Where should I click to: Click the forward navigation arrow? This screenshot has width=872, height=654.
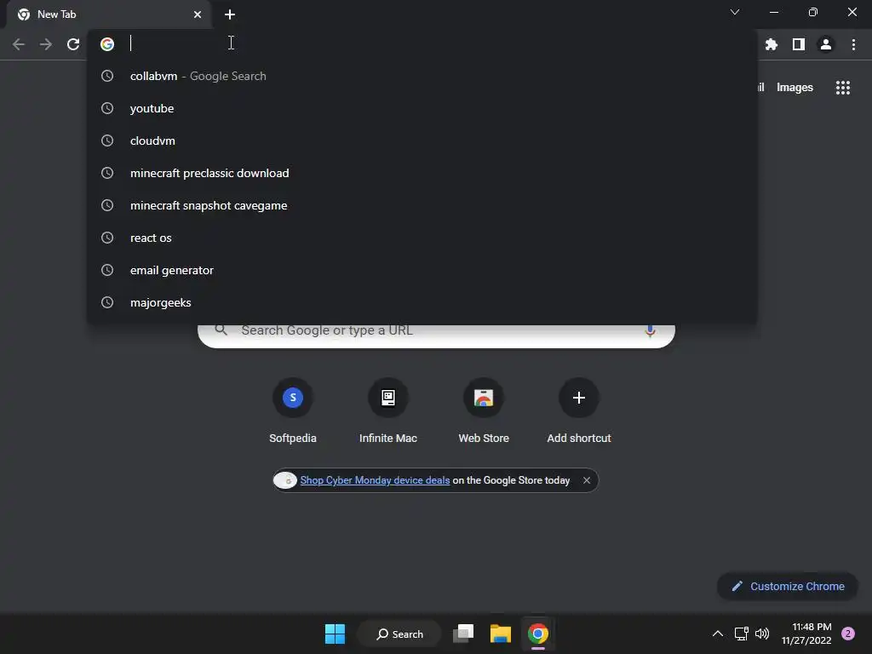tap(46, 44)
